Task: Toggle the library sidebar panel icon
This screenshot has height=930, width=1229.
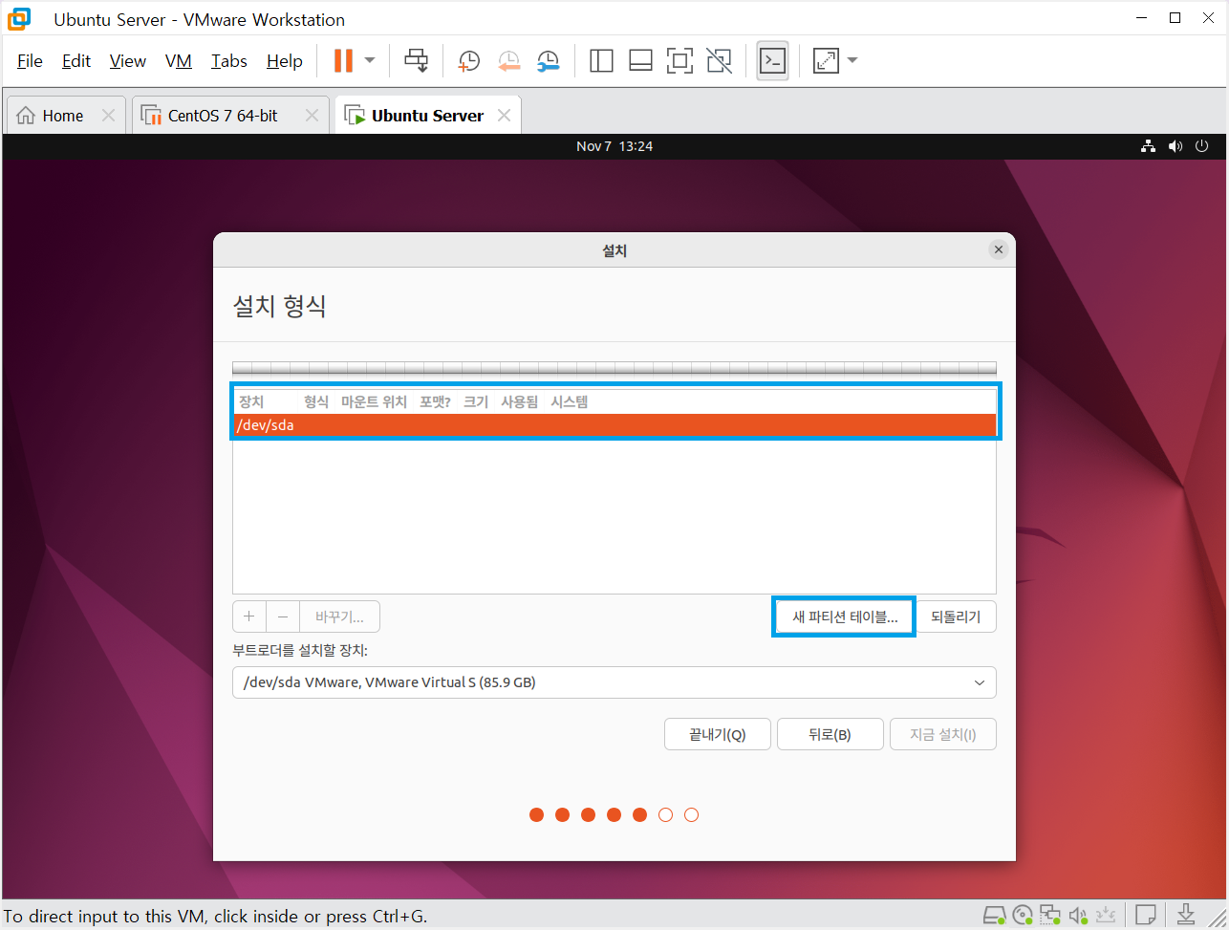Action: point(601,61)
